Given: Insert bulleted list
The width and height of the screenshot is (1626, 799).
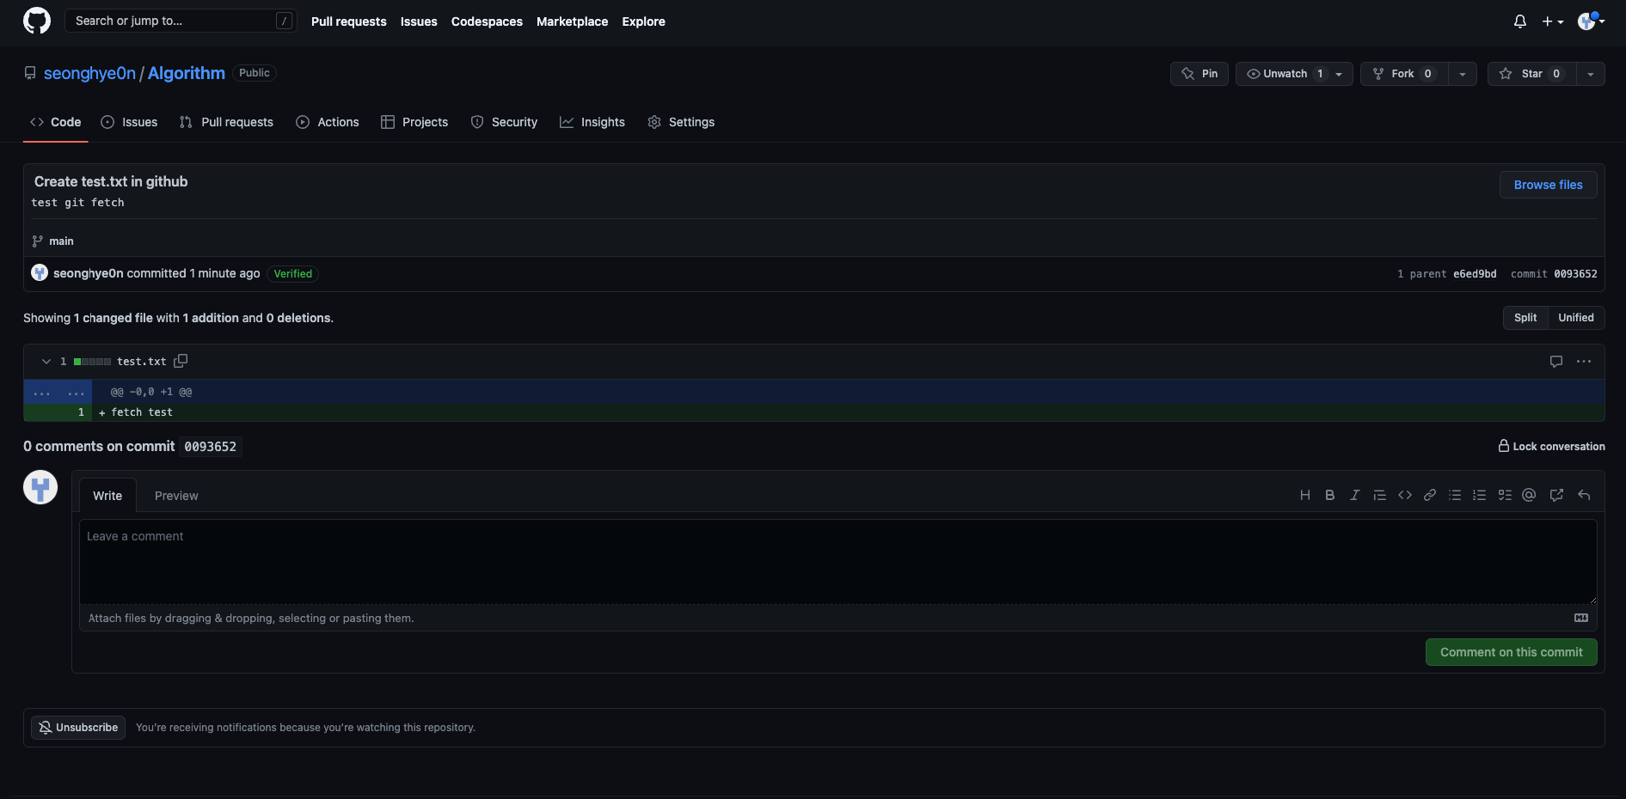Looking at the screenshot, I should click(1455, 495).
